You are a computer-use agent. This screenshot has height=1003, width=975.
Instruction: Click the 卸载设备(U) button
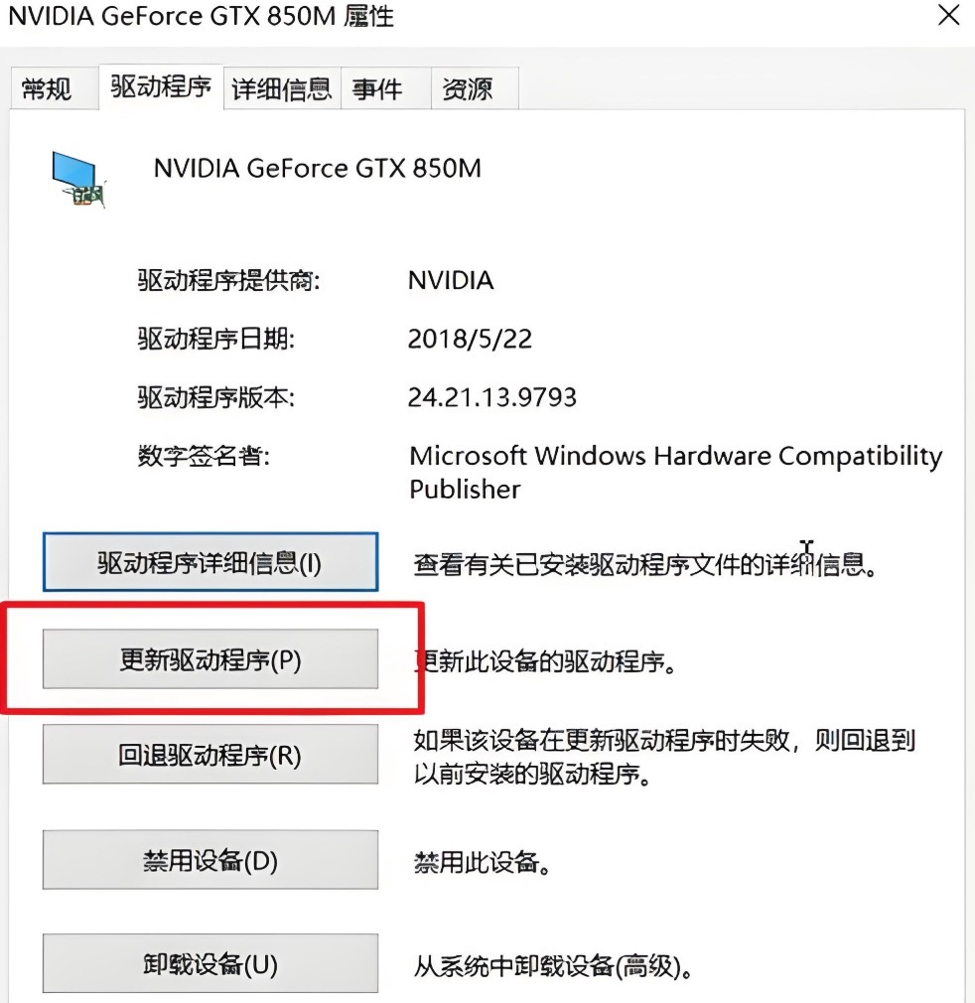click(x=209, y=962)
